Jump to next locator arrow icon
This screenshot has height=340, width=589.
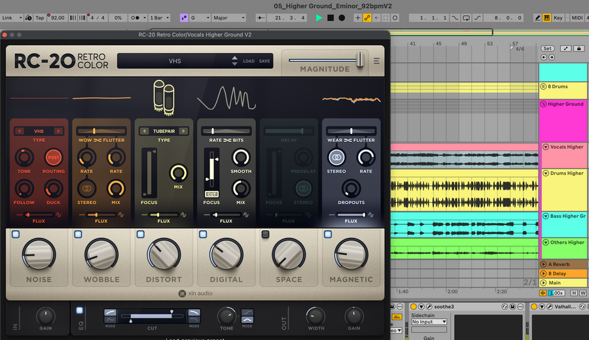552,58
